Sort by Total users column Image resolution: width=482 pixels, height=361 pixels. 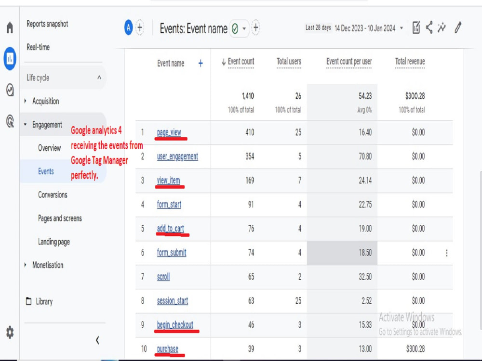[289, 62]
